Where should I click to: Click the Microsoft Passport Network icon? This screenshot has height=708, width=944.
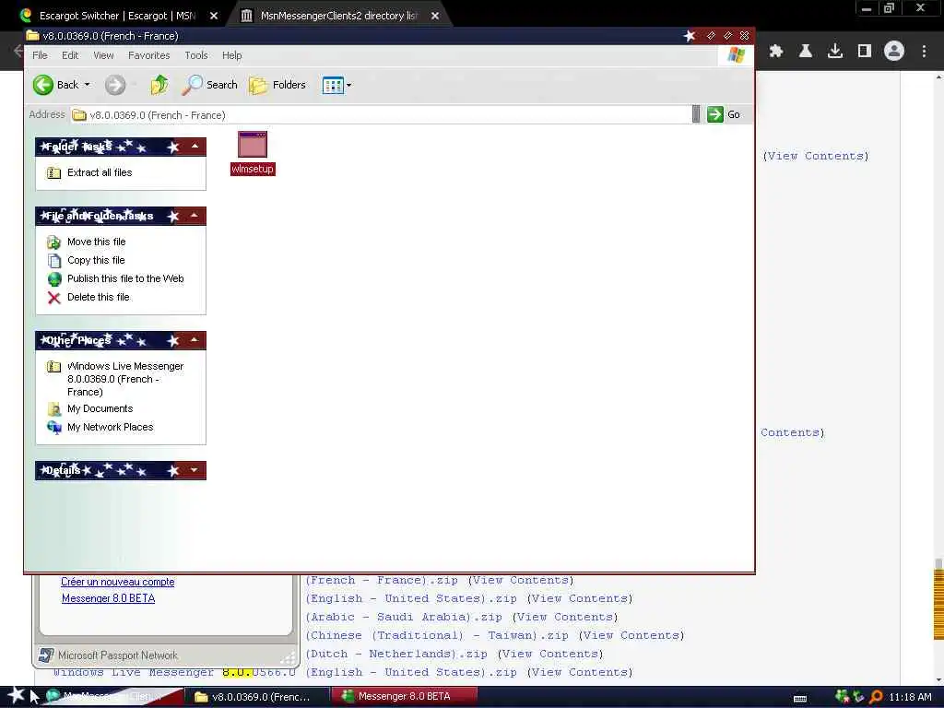46,655
